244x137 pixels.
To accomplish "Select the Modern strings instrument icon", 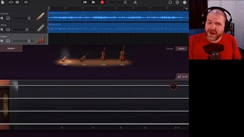I will pos(41,40).
